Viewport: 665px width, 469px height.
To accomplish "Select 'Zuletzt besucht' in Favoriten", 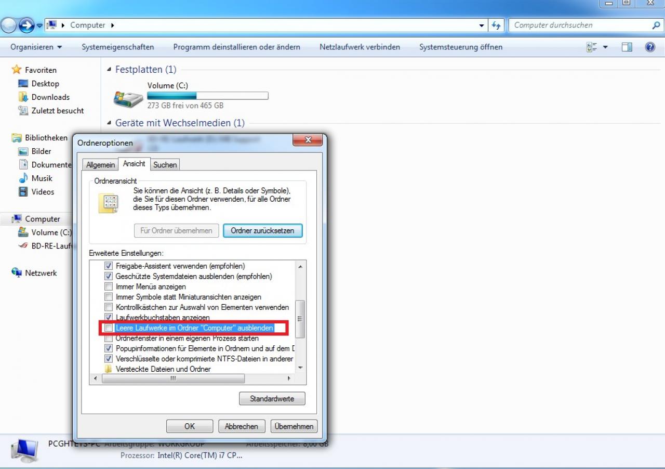I will (57, 110).
